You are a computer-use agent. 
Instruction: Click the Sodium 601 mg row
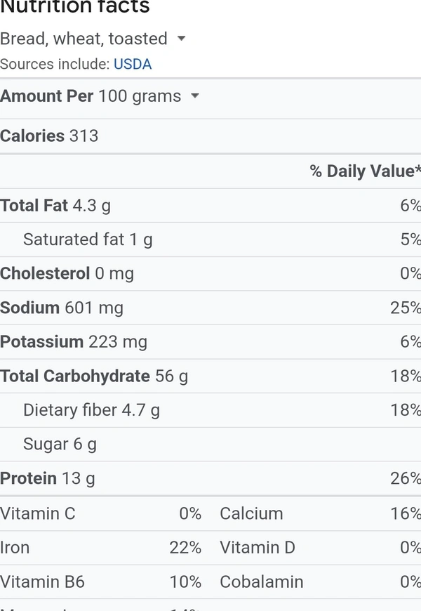tap(62, 308)
